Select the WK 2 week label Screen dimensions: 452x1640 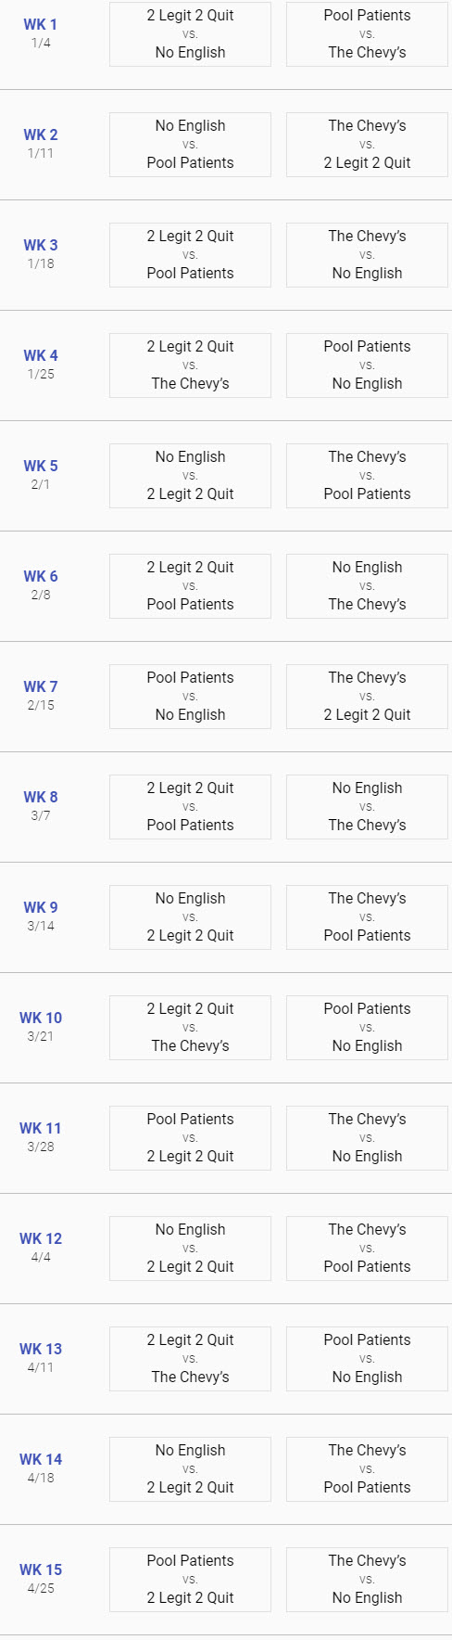(41, 135)
